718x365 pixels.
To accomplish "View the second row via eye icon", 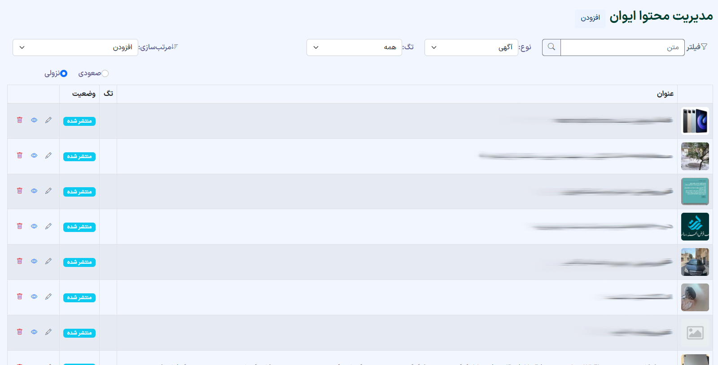I will click(34, 155).
